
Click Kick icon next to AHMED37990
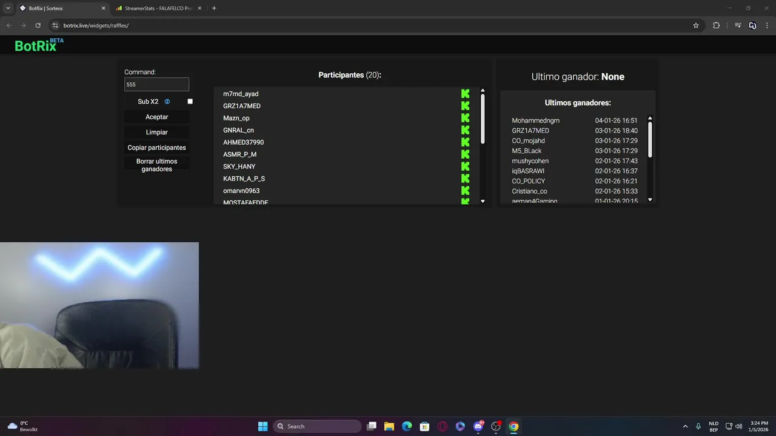(x=465, y=142)
